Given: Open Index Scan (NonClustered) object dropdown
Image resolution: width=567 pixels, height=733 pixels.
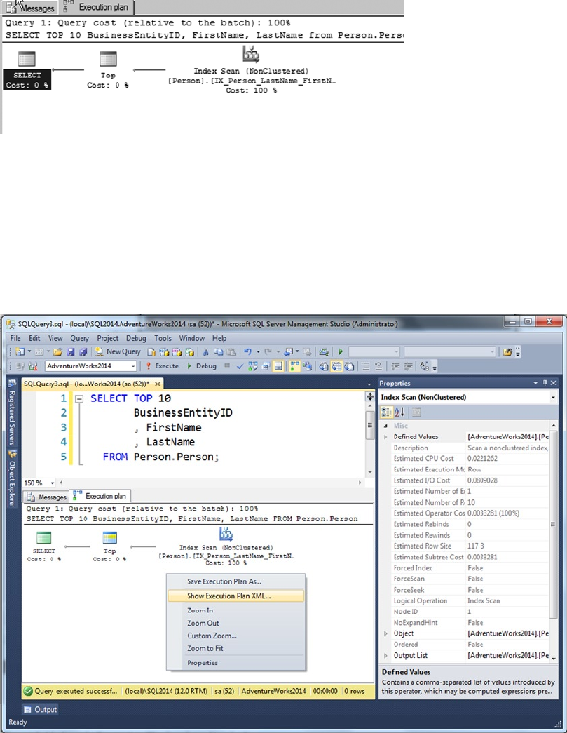Looking at the screenshot, I should [x=553, y=397].
